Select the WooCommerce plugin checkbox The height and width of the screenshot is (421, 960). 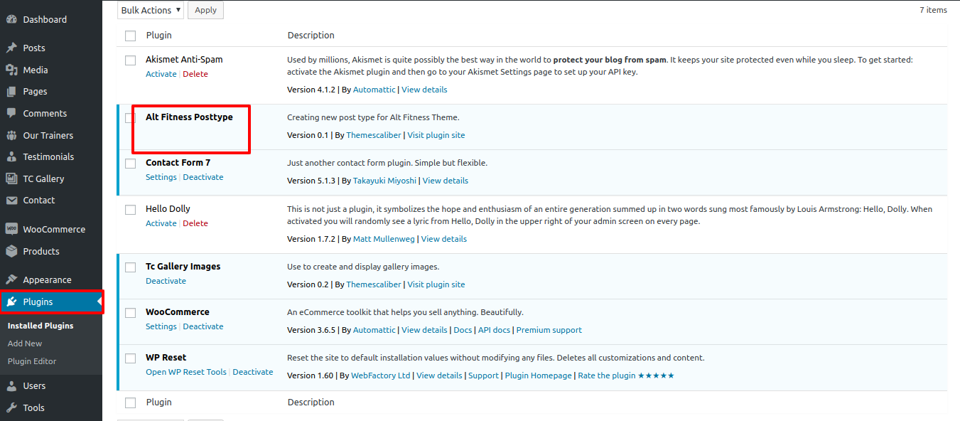tap(130, 313)
